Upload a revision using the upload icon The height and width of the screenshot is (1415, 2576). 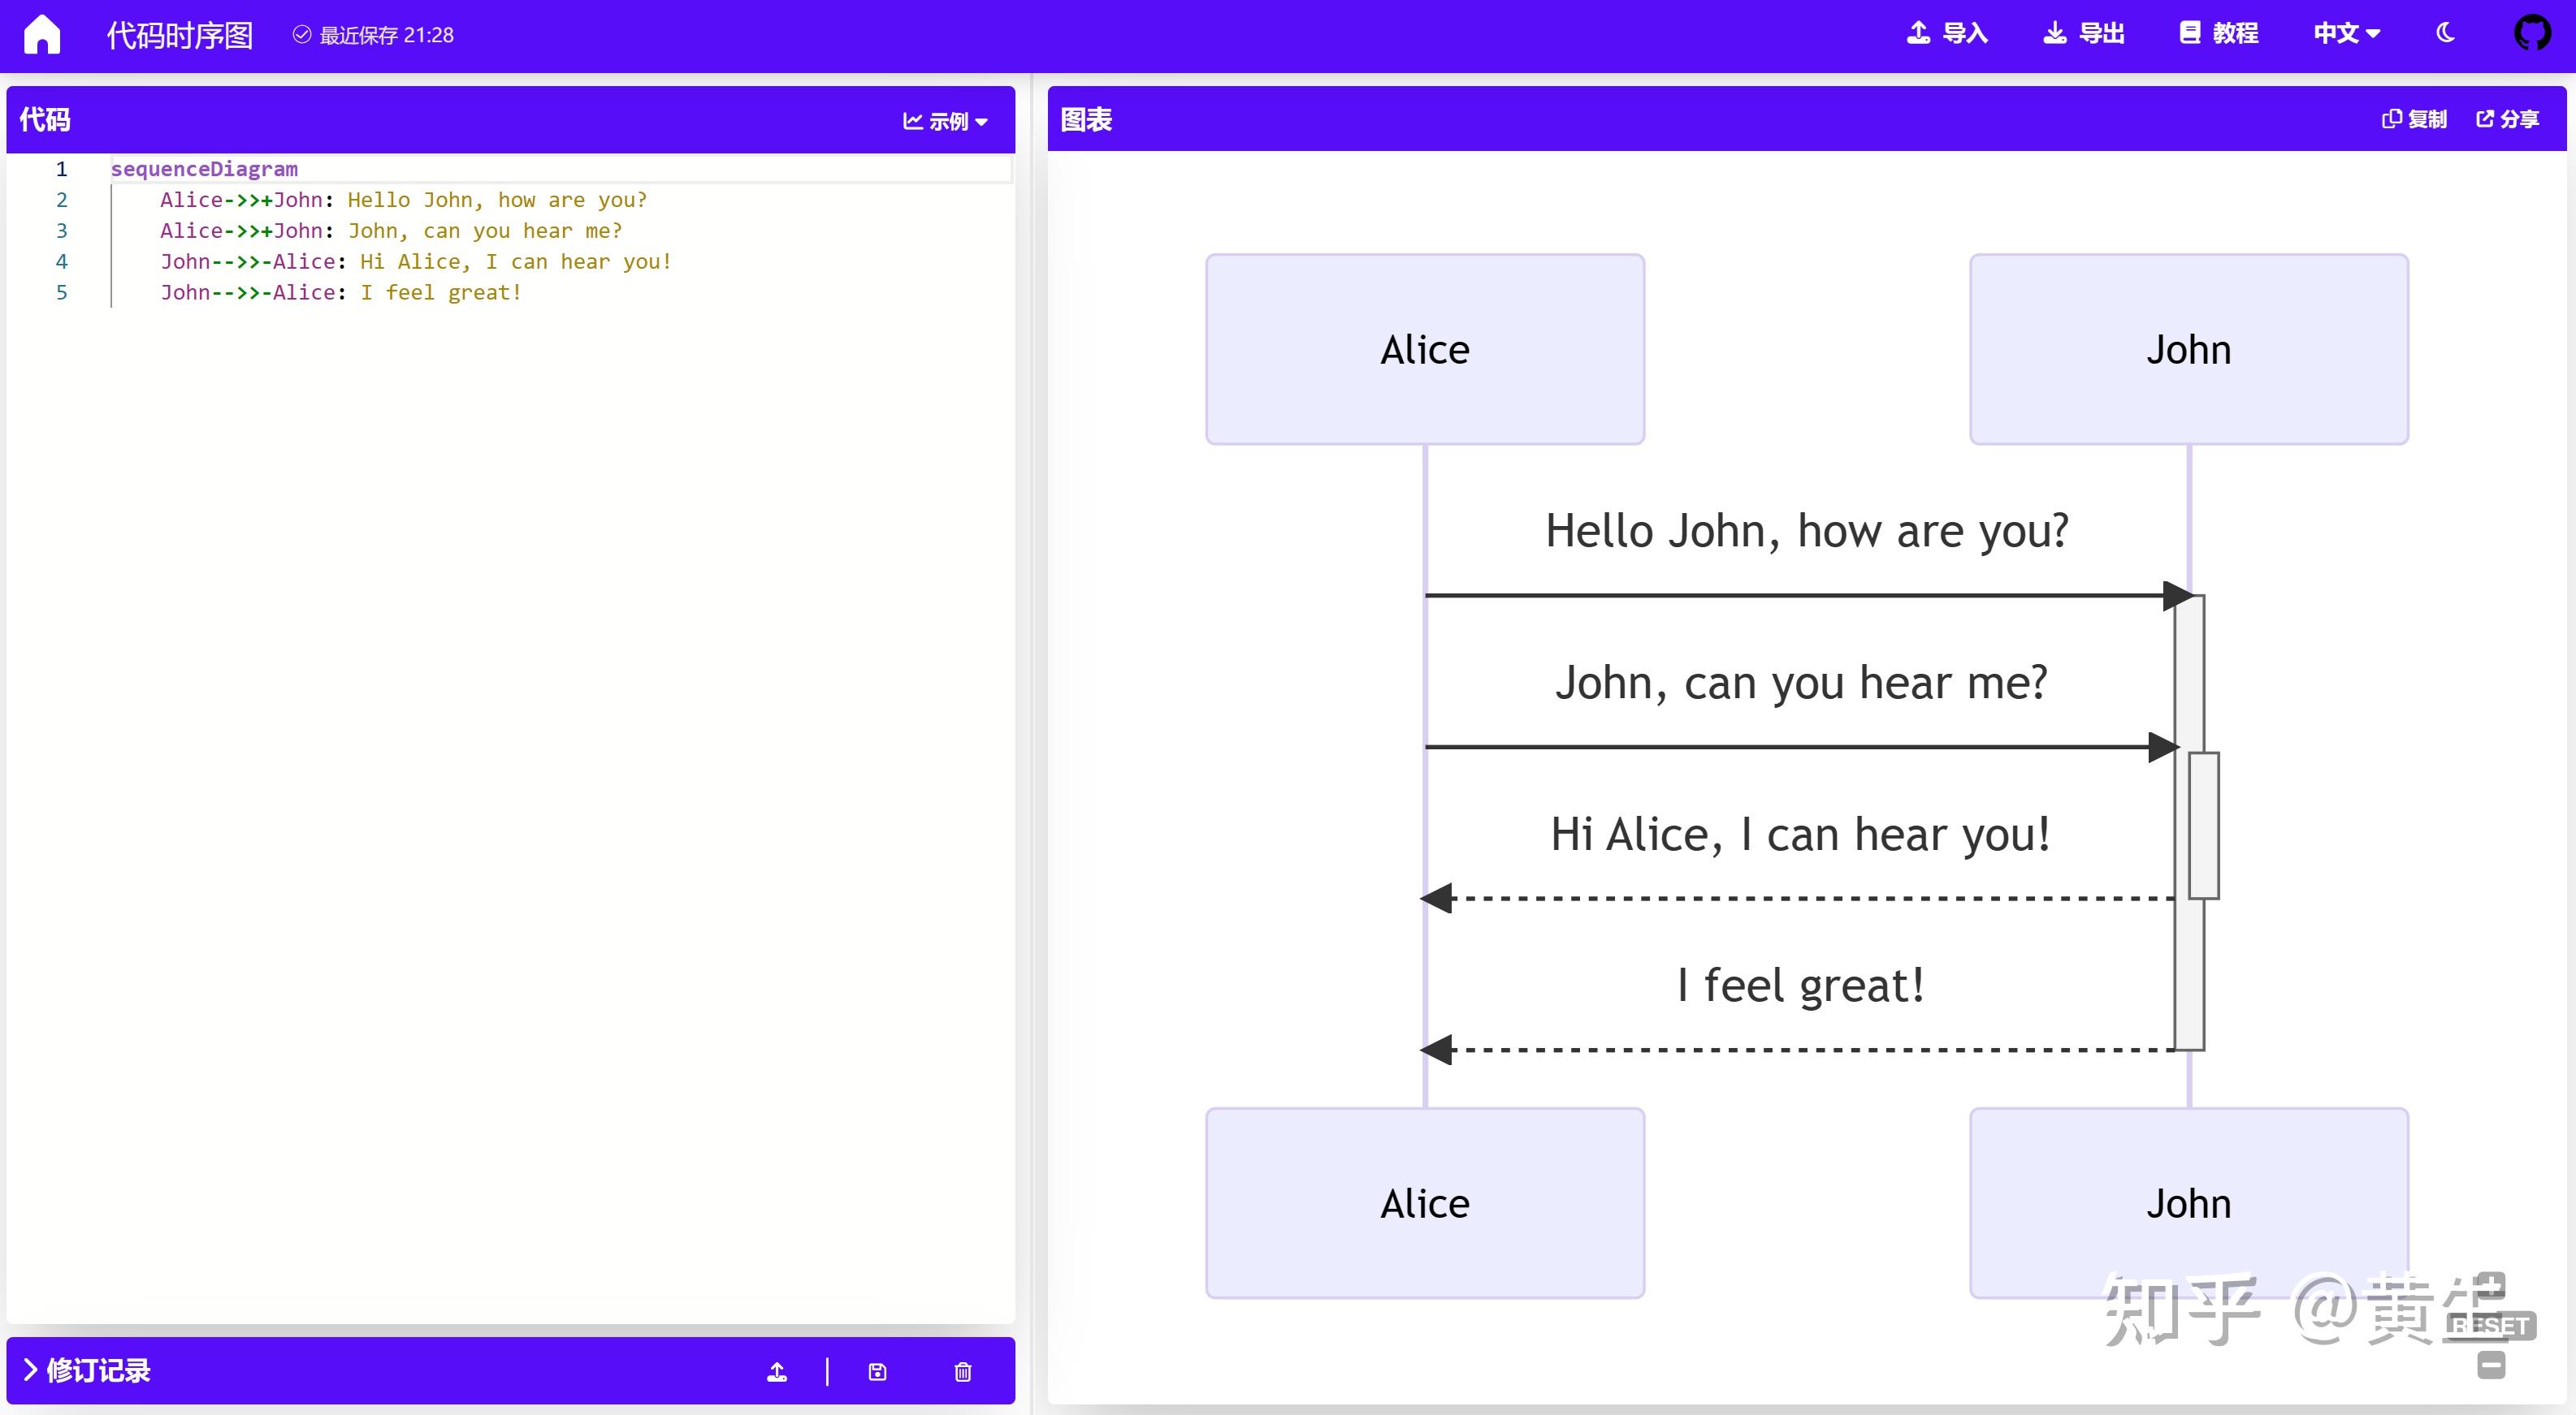pyautogui.click(x=778, y=1371)
